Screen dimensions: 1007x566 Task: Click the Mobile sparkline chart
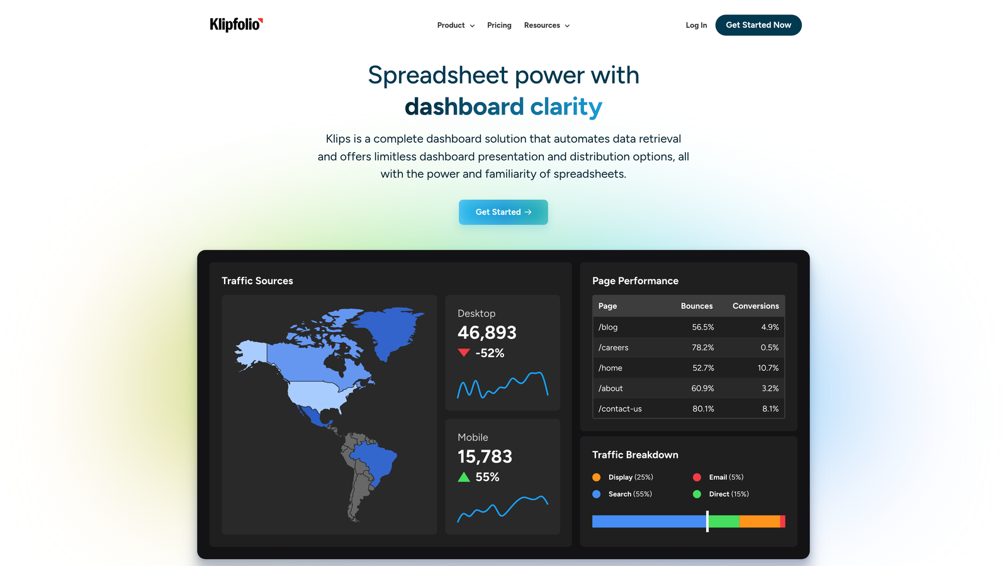click(x=502, y=509)
